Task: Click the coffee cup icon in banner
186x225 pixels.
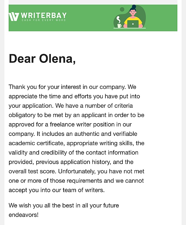Action: [119, 26]
